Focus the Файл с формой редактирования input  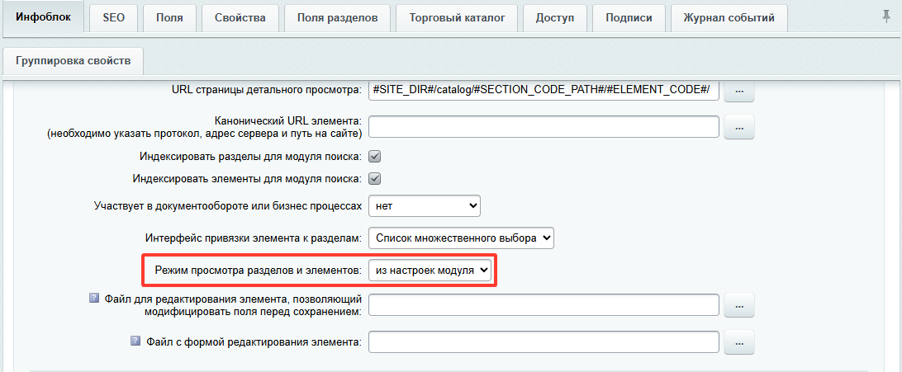pos(544,342)
